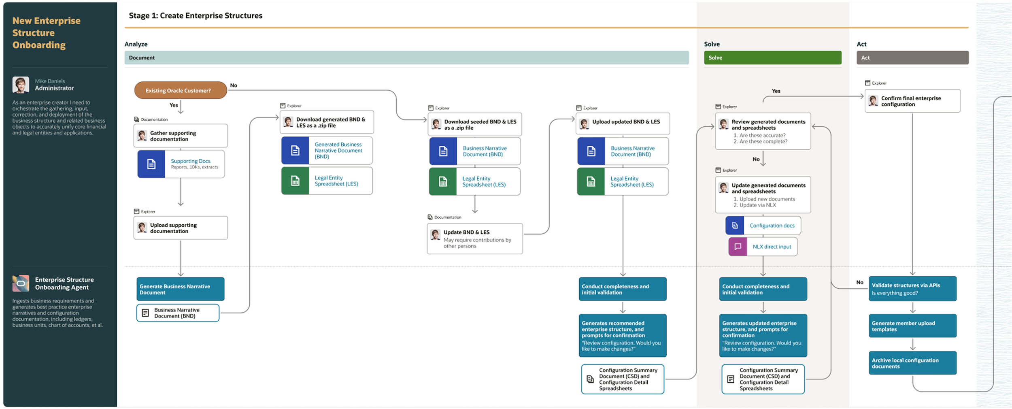Click the Documentation icon above Gather supporting documentation
The height and width of the screenshot is (409, 1012).
[136, 119]
